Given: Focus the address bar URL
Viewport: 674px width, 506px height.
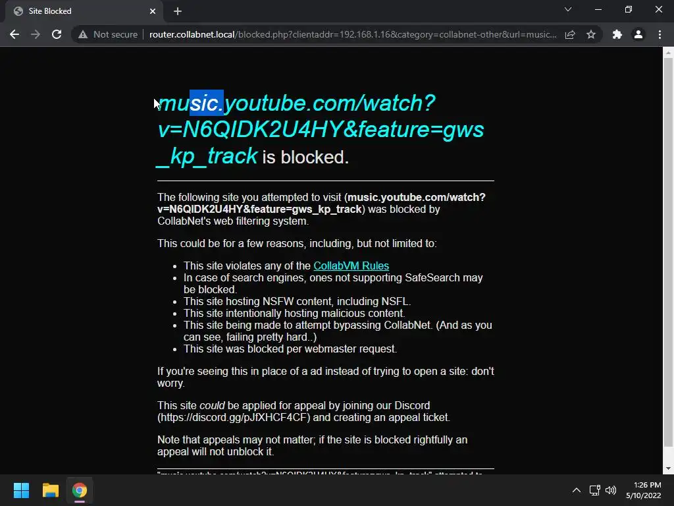Looking at the screenshot, I should (353, 34).
